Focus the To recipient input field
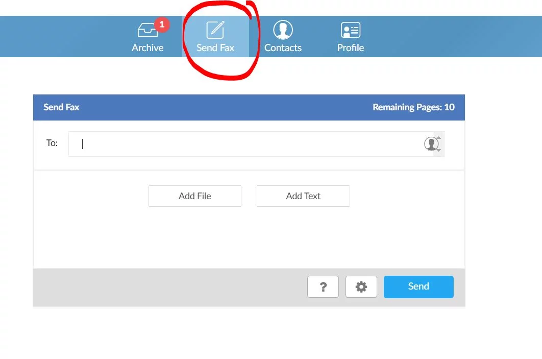 [245, 144]
